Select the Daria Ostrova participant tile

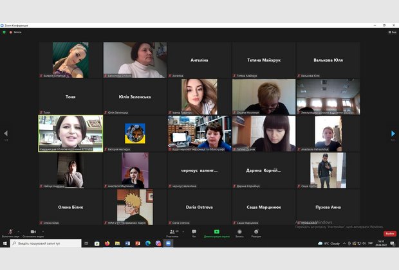point(199,207)
